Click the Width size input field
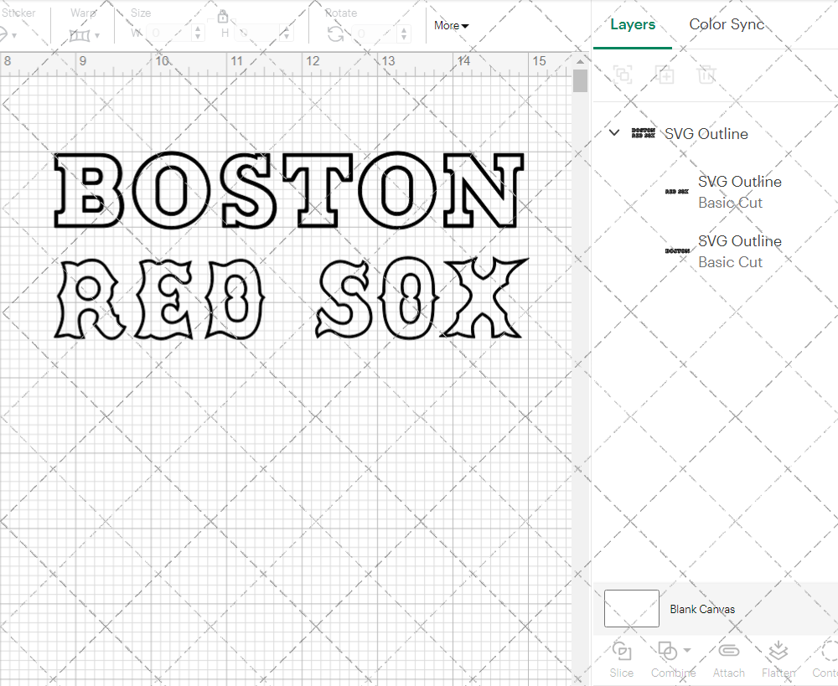Viewport: 838px width, 686px height. coord(169,34)
